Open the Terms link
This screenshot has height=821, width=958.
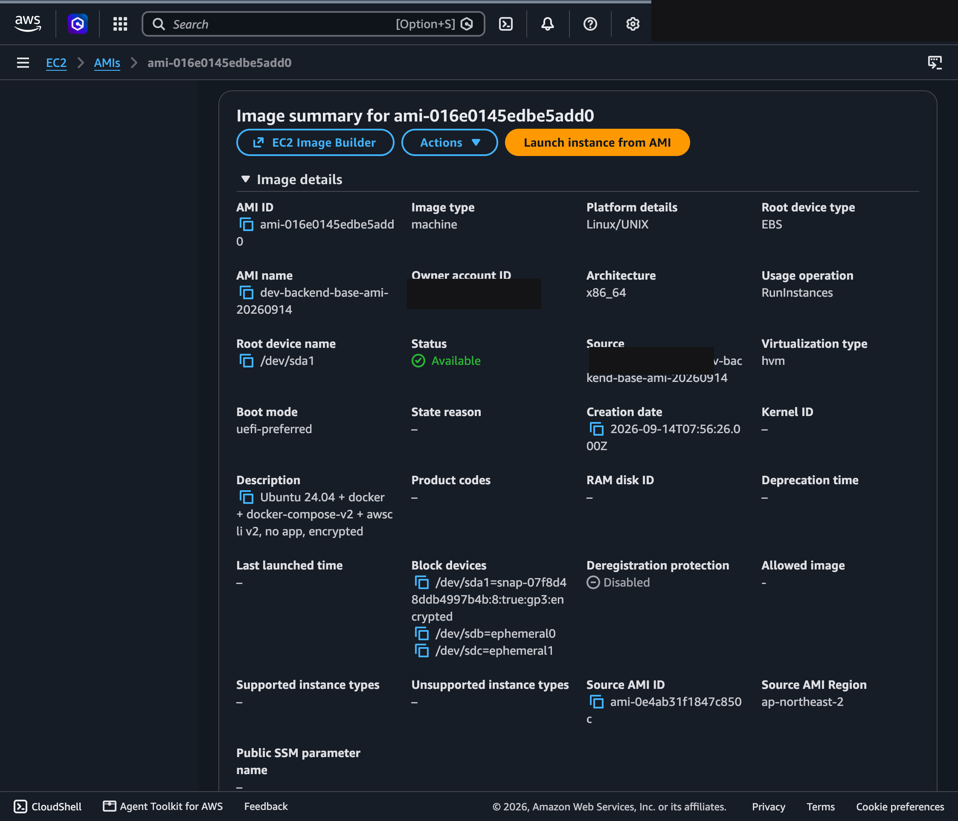(821, 807)
